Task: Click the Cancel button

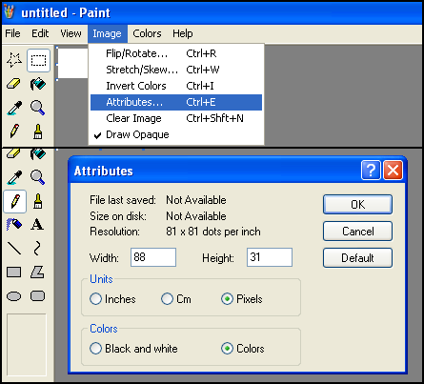Action: [357, 232]
